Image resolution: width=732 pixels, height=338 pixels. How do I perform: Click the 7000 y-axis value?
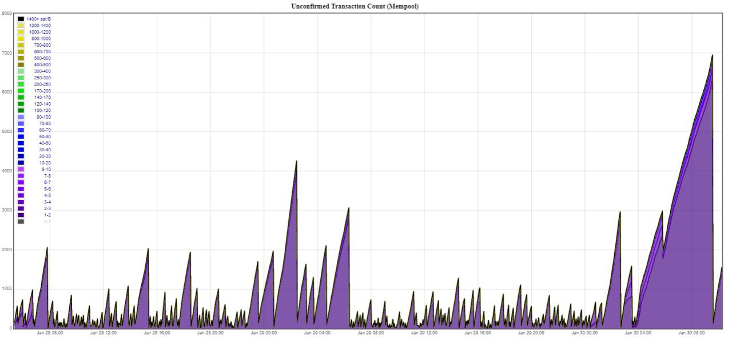(7, 53)
